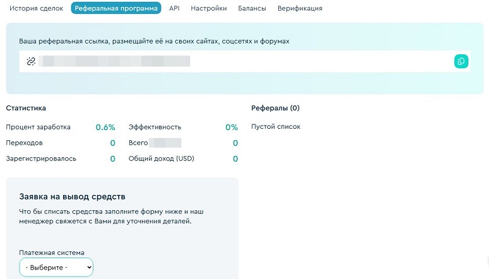Click the 0.6% earnings percentage value

(105, 128)
